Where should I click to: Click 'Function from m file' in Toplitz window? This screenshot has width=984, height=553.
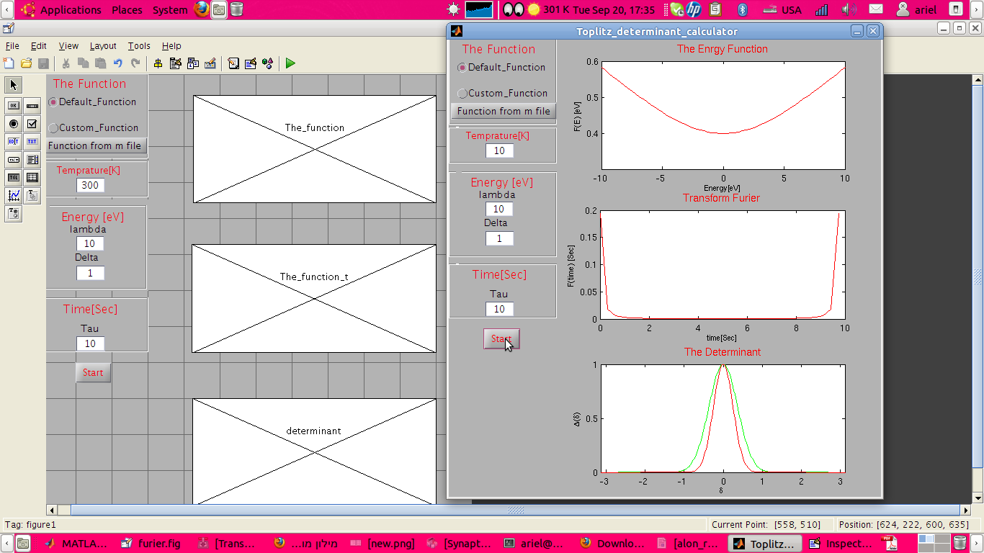tap(504, 111)
